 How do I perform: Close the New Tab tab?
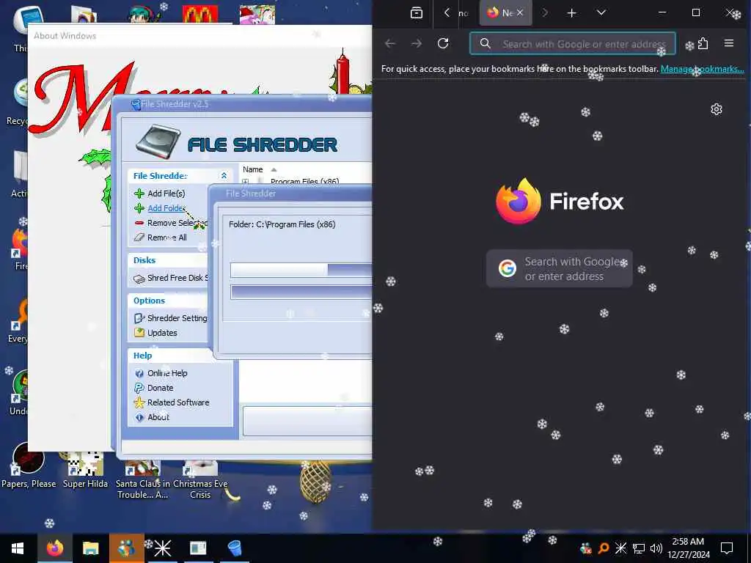point(520,13)
